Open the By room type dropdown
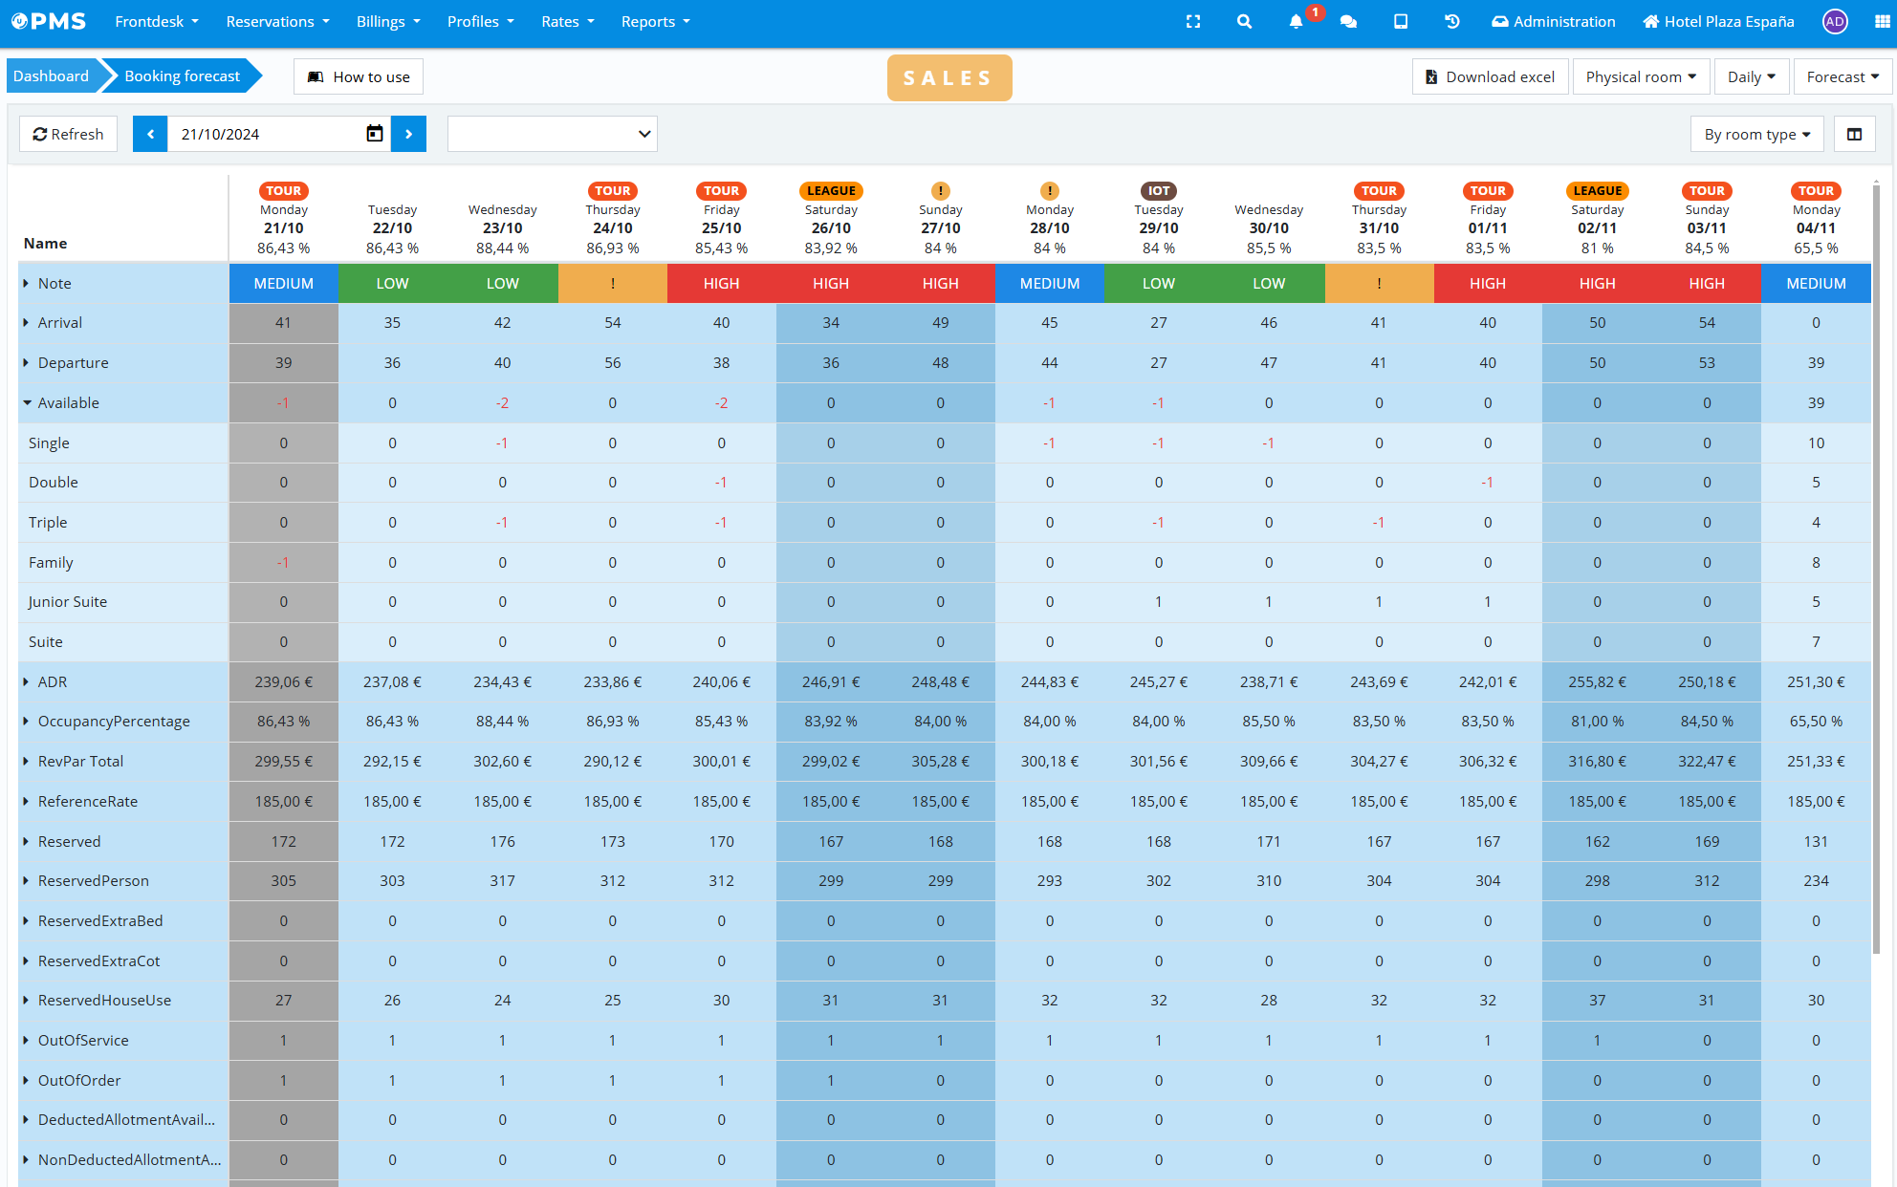The image size is (1897, 1187). tap(1756, 134)
